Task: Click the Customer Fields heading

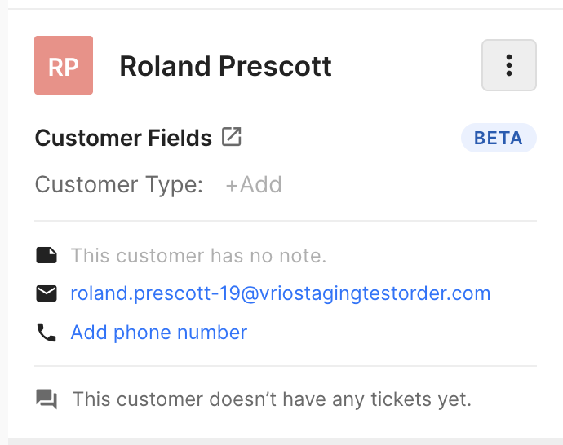Action: [123, 138]
